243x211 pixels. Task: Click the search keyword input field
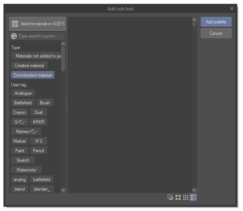click(x=38, y=36)
